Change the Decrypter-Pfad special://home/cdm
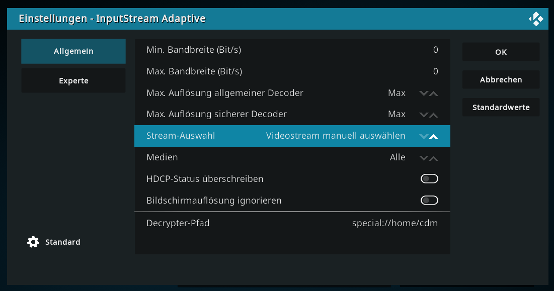 (292, 223)
